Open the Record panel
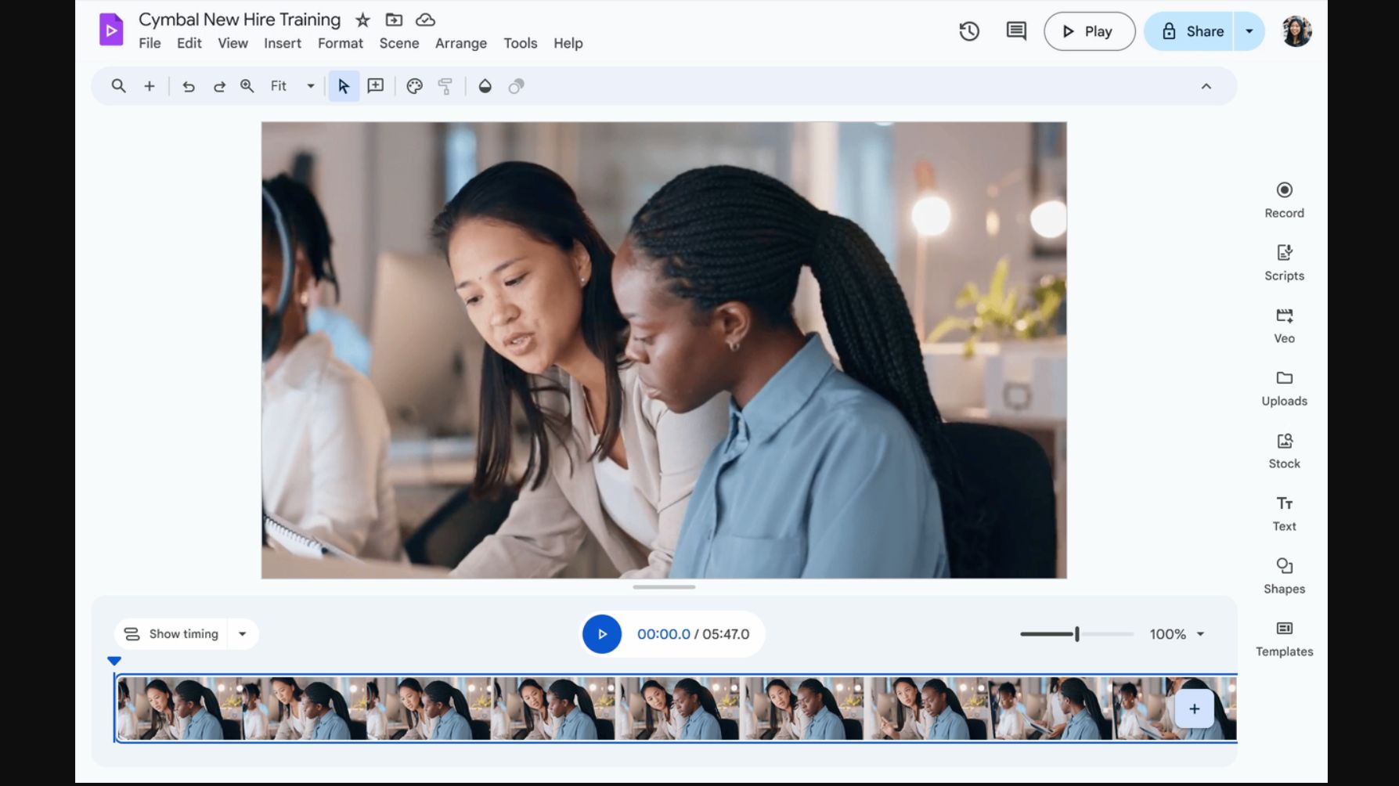 tap(1284, 200)
